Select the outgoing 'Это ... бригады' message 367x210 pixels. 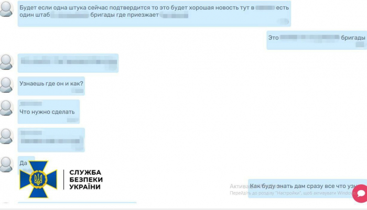point(316,40)
